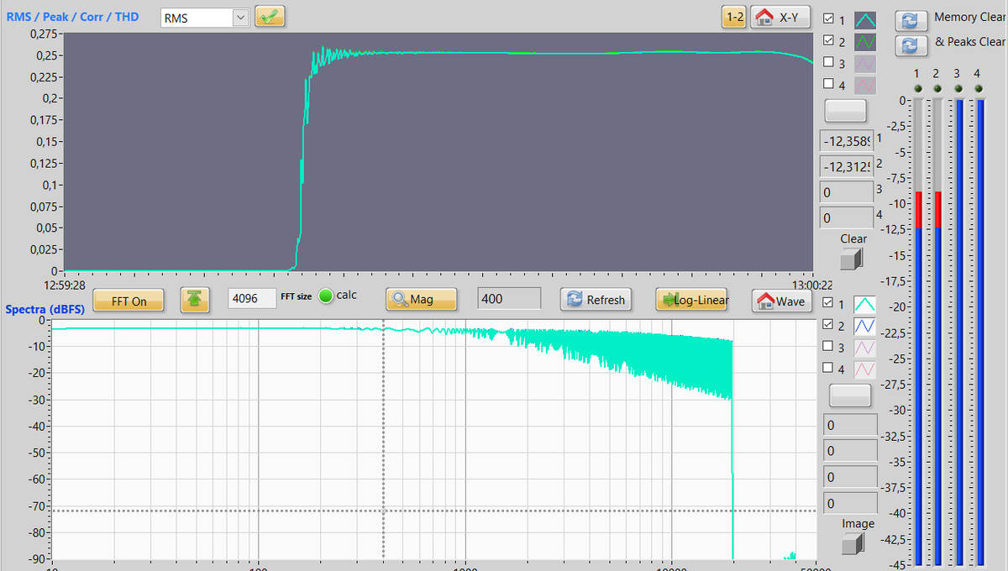
Task: Select RMS channel 4 value field
Action: 847,218
